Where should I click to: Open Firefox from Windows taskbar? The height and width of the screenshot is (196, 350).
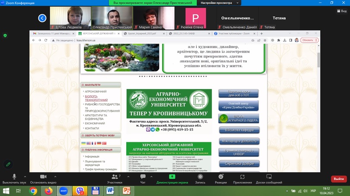(x=48, y=191)
